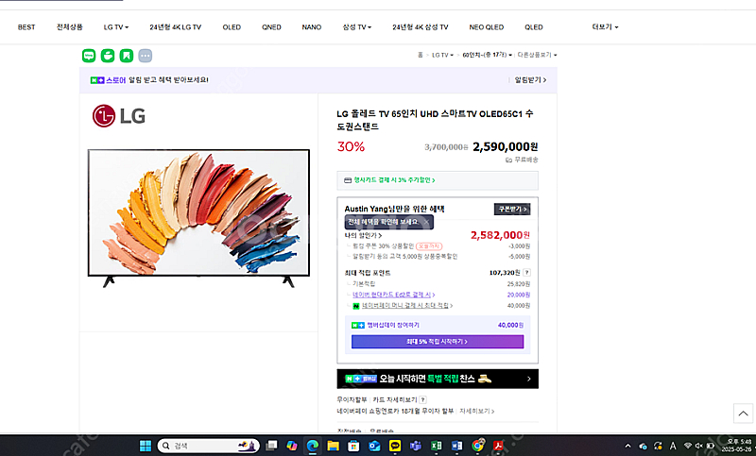The width and height of the screenshot is (756, 456).
Task: Click the green store visit icon
Action: tap(108, 56)
